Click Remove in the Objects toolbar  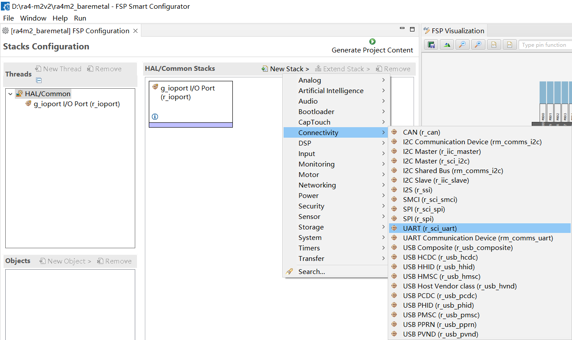coord(114,261)
